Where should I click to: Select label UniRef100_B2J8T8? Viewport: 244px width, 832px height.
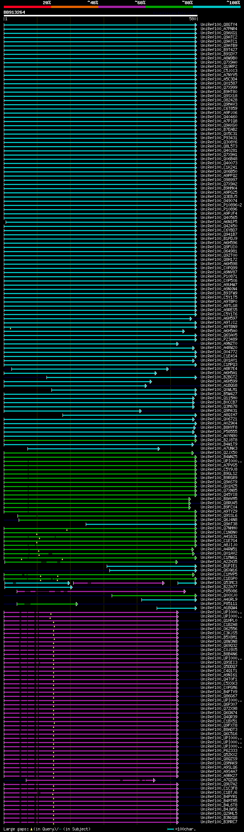point(219,440)
